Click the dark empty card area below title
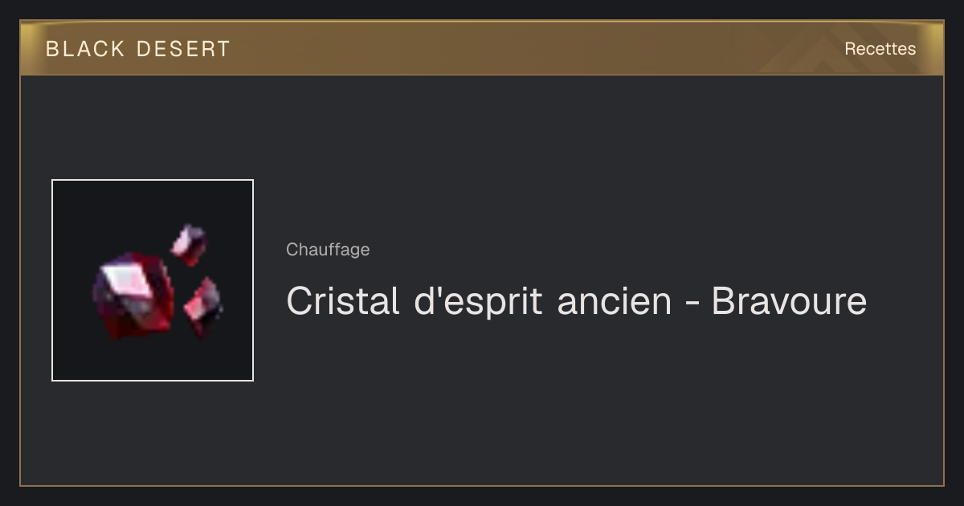Image resolution: width=964 pixels, height=506 pixels. [562, 410]
